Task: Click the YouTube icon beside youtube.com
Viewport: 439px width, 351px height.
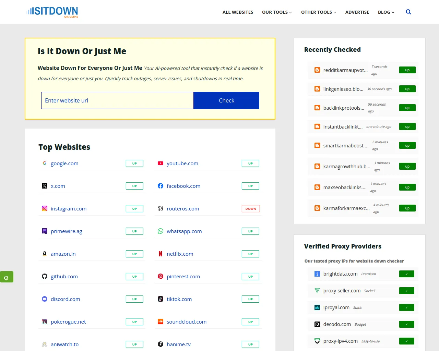Action: (x=161, y=163)
